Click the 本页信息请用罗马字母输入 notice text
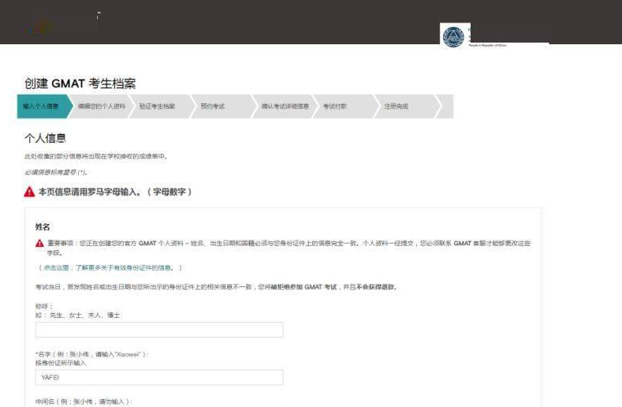 (115, 192)
